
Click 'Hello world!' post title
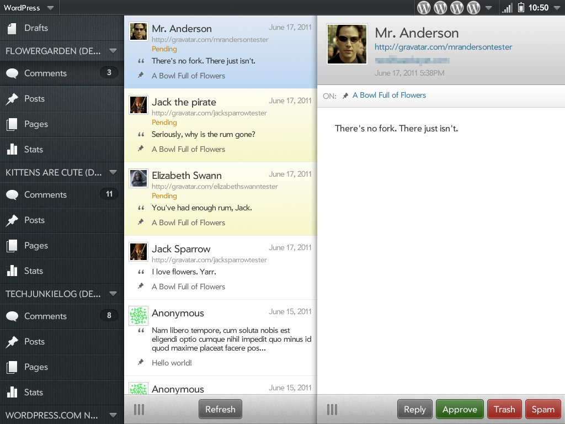coord(172,363)
